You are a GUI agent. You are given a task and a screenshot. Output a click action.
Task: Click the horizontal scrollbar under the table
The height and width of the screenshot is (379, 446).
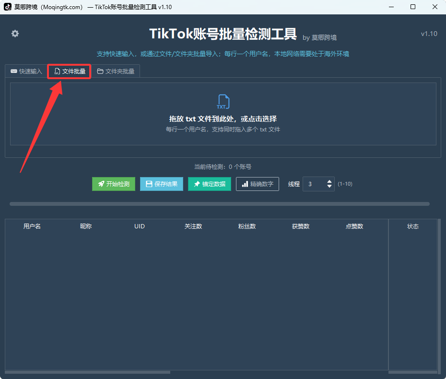[88, 372]
